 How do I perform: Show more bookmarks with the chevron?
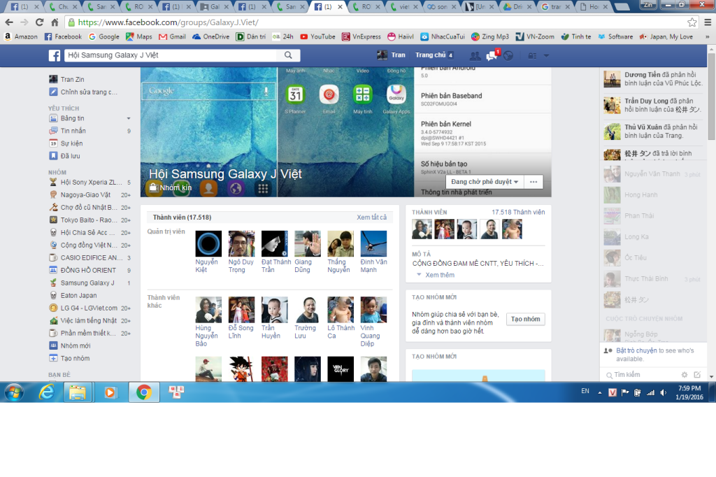[x=708, y=36]
